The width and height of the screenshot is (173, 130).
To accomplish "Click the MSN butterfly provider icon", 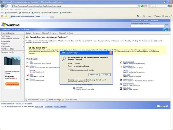I will coord(27,75).
